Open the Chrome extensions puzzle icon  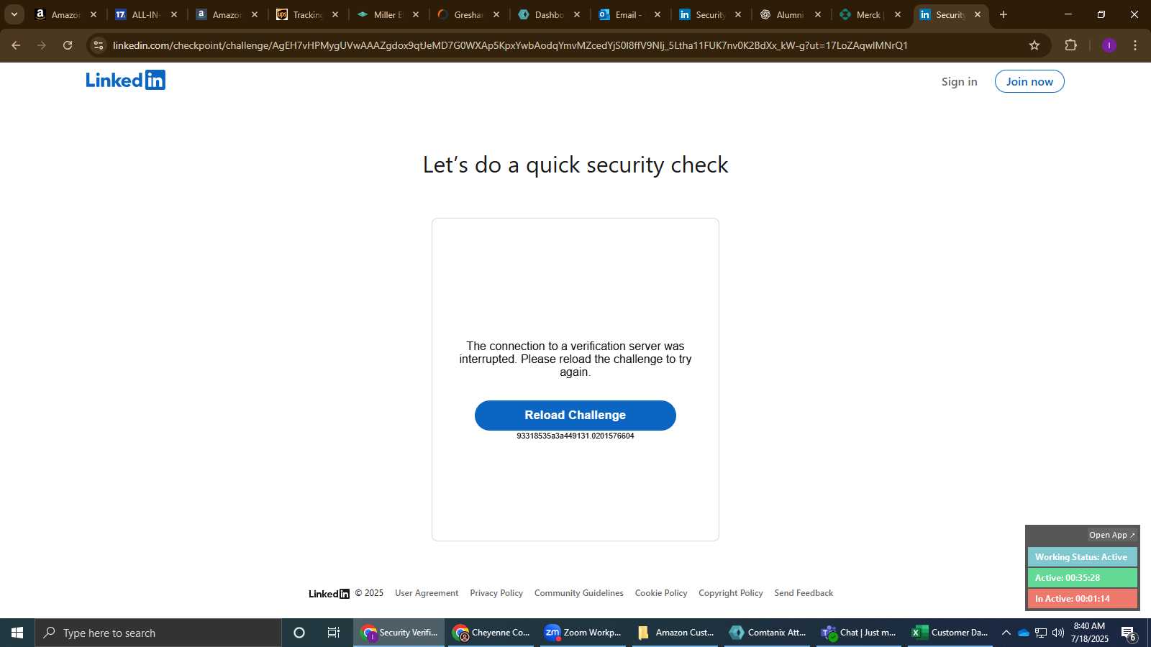pos(1070,45)
